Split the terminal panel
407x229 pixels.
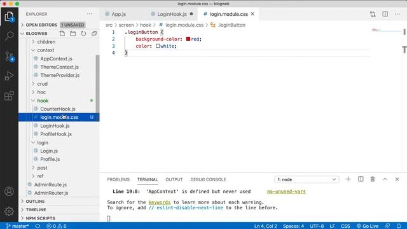point(361,179)
